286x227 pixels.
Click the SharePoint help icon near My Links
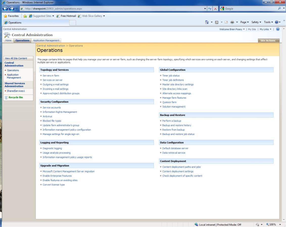pyautogui.click(x=278, y=29)
